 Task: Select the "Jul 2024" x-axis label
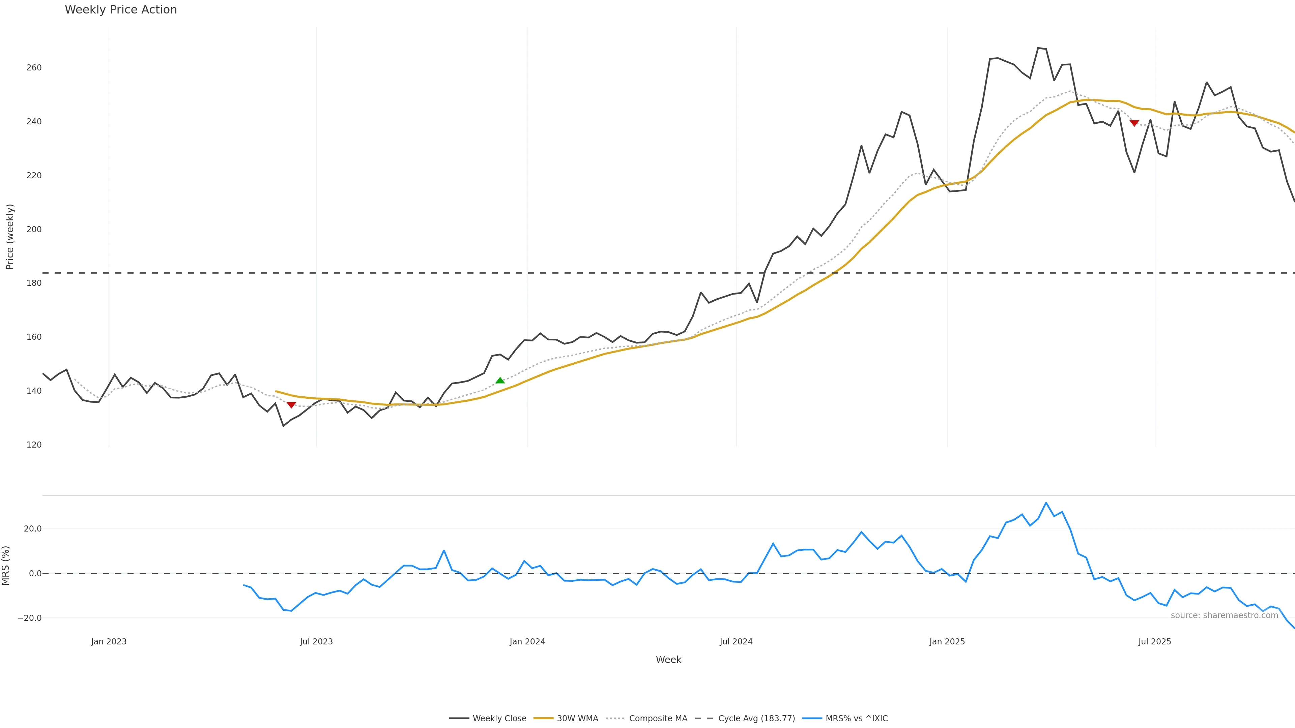pyautogui.click(x=736, y=642)
